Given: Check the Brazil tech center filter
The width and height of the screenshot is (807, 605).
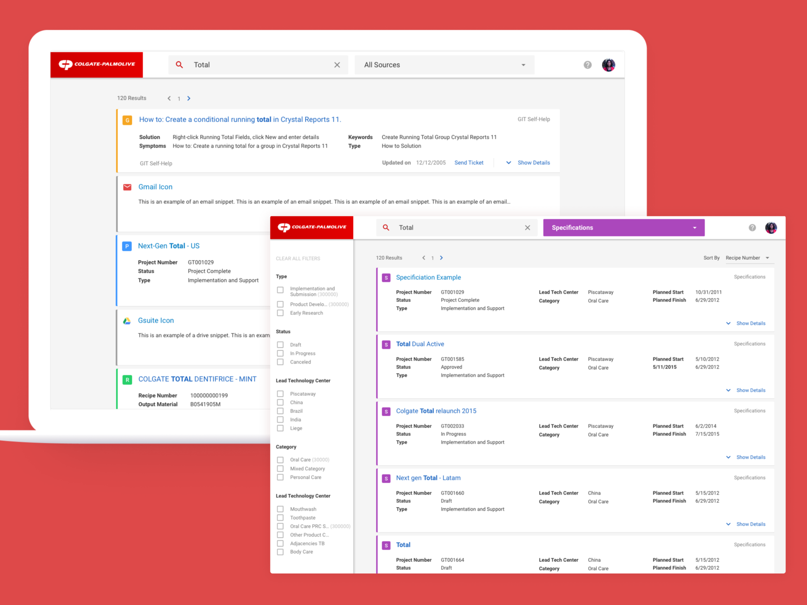Looking at the screenshot, I should (280, 411).
